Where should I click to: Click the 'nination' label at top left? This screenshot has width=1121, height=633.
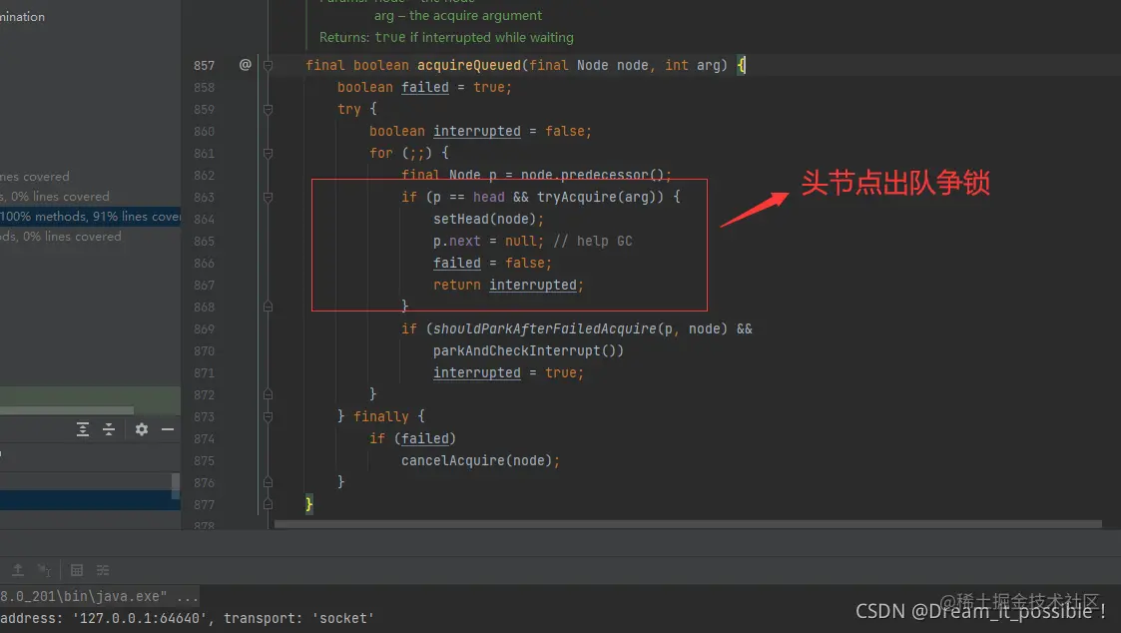coord(22,16)
